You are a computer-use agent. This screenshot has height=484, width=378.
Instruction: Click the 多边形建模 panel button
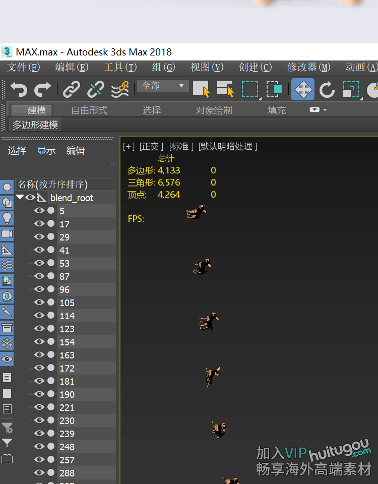[x=35, y=125]
